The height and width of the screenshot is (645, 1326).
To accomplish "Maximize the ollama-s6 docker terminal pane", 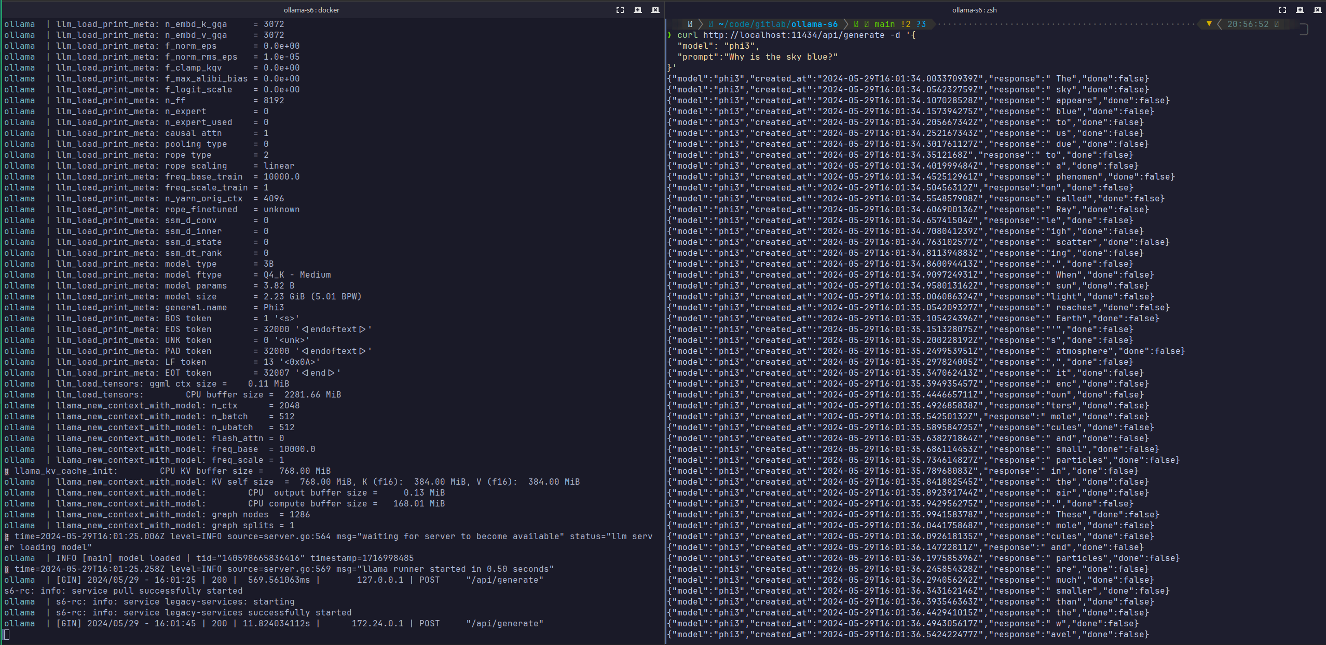I will (x=620, y=10).
